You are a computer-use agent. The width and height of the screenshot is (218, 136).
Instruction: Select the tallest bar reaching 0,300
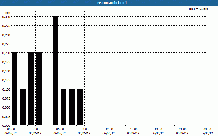(x=56, y=71)
